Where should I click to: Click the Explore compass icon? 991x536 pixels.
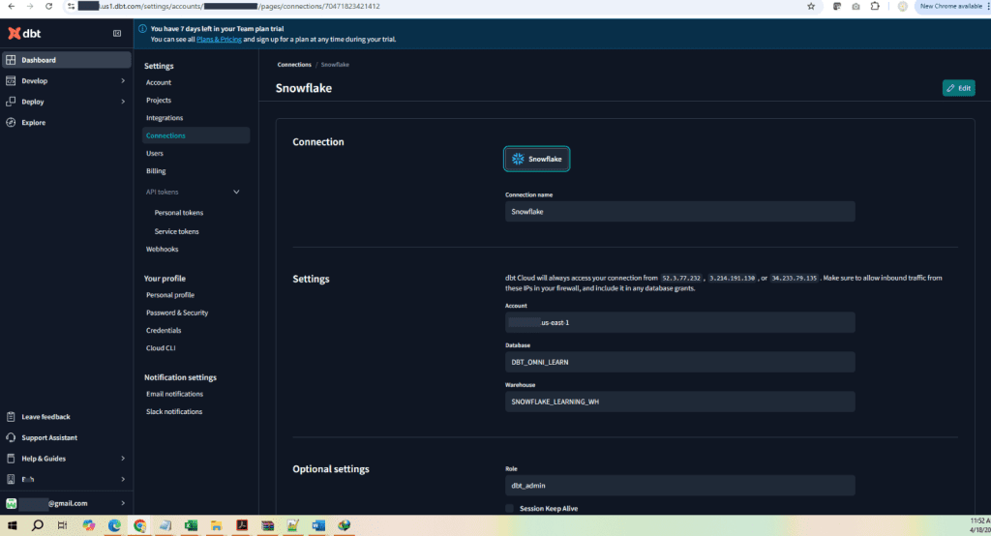pyautogui.click(x=11, y=123)
